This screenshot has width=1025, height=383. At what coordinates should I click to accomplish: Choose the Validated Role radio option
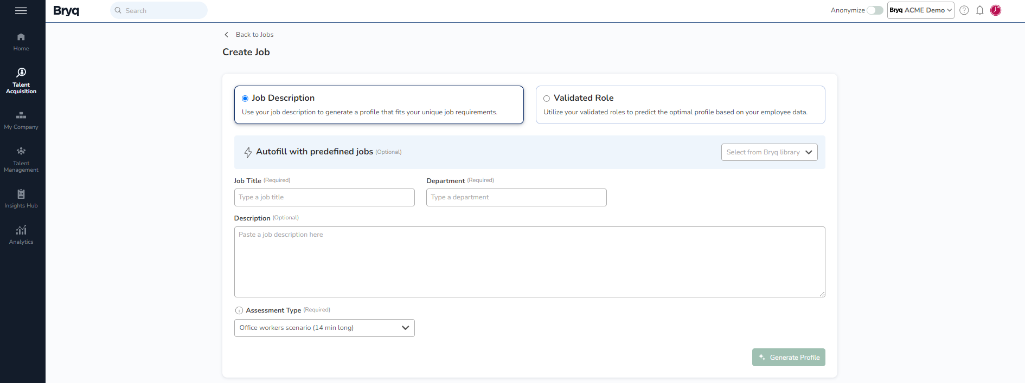[x=547, y=99]
